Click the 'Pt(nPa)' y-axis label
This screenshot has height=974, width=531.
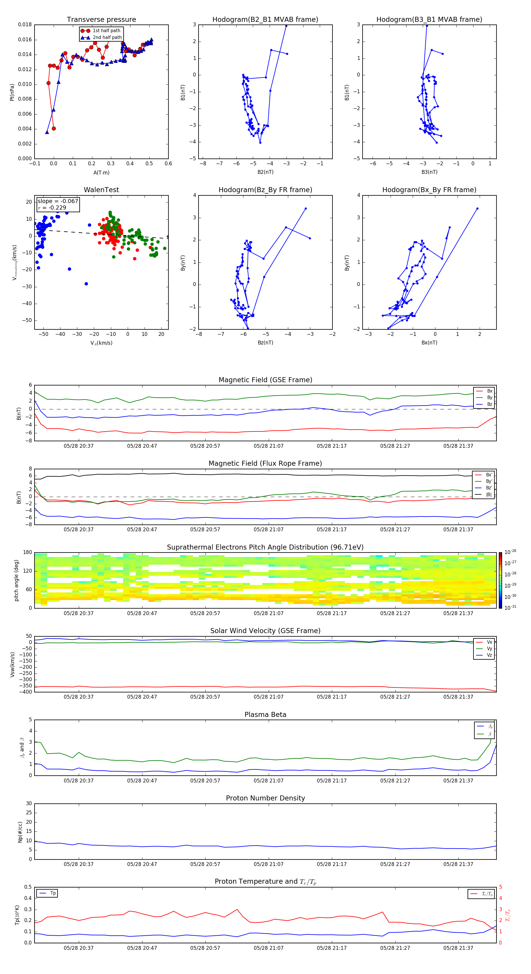(12, 92)
